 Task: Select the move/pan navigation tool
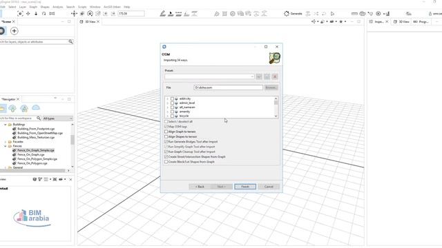pos(28,14)
